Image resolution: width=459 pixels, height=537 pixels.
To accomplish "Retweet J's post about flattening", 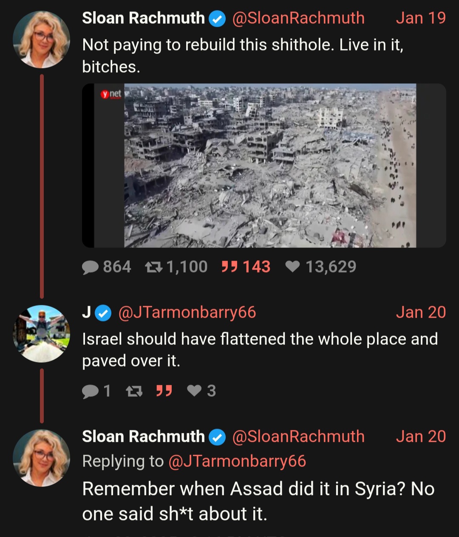I will click(x=134, y=391).
